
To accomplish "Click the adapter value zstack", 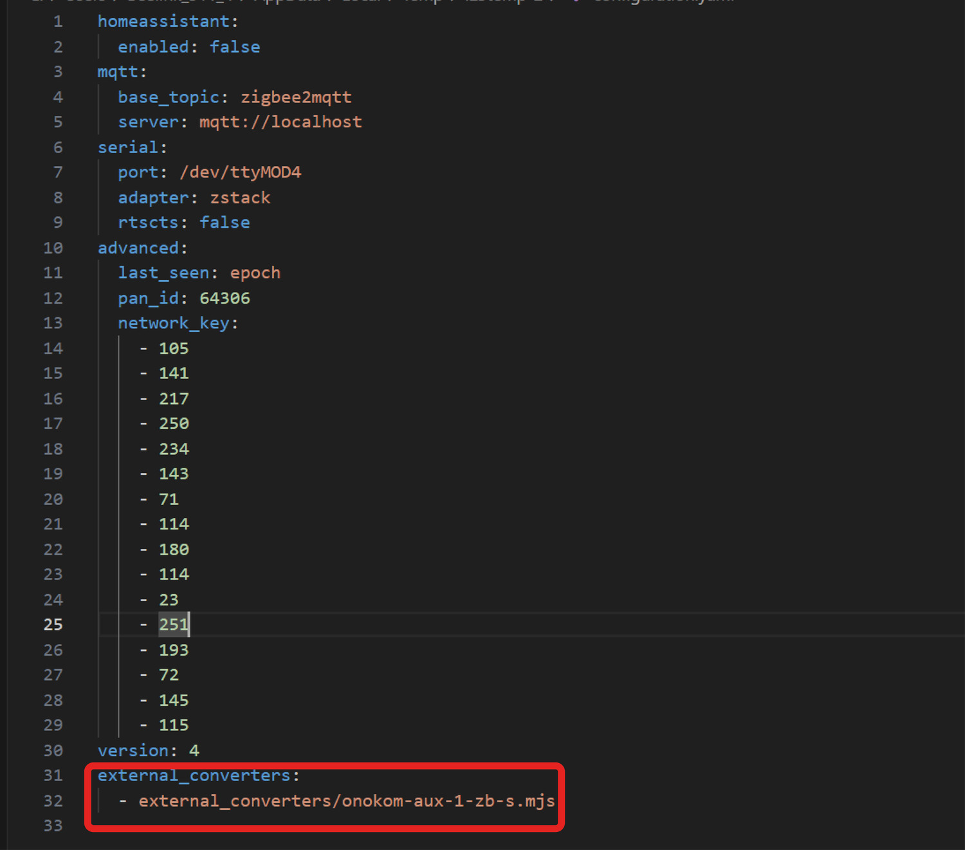I will (x=240, y=198).
